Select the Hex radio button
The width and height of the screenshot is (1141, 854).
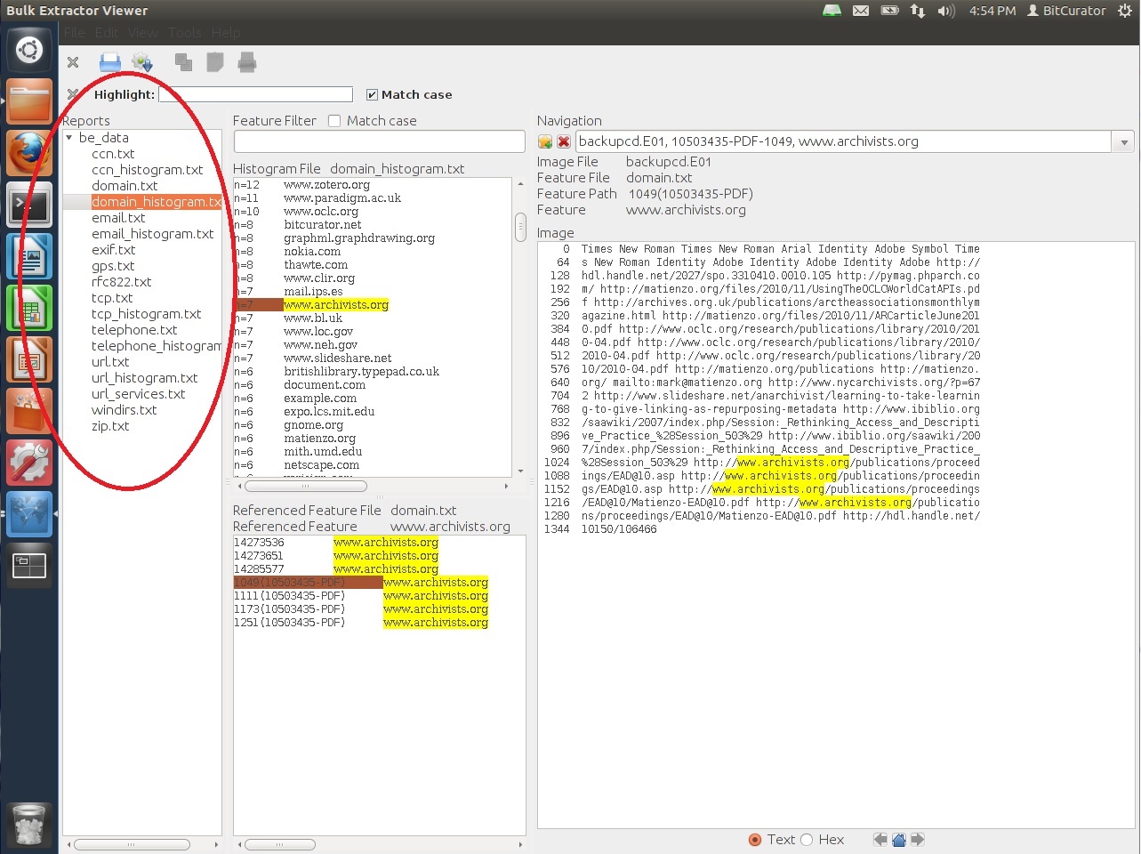pos(807,840)
